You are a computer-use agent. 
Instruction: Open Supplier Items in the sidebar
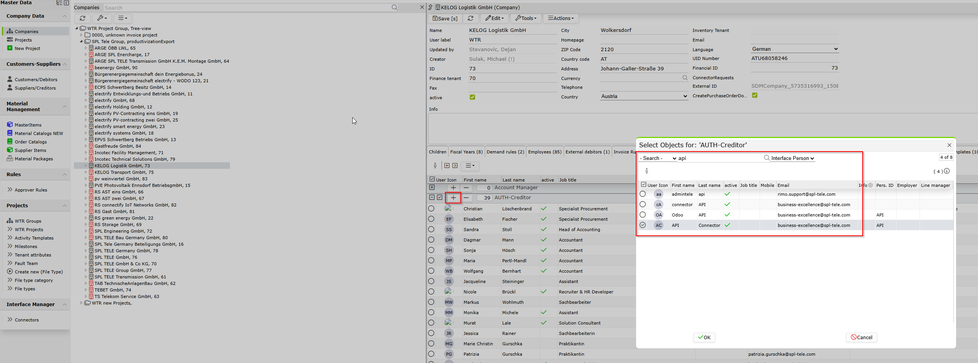pos(30,150)
